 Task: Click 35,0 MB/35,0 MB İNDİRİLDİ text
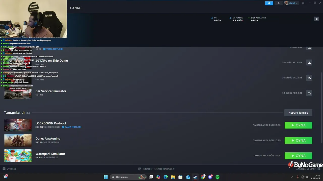[x=48, y=127]
